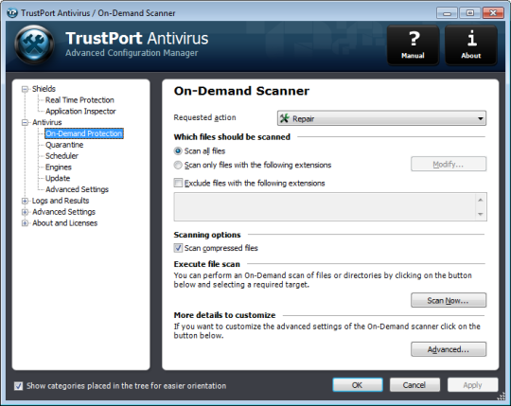Open the Requested action dropdown

[x=381, y=118]
